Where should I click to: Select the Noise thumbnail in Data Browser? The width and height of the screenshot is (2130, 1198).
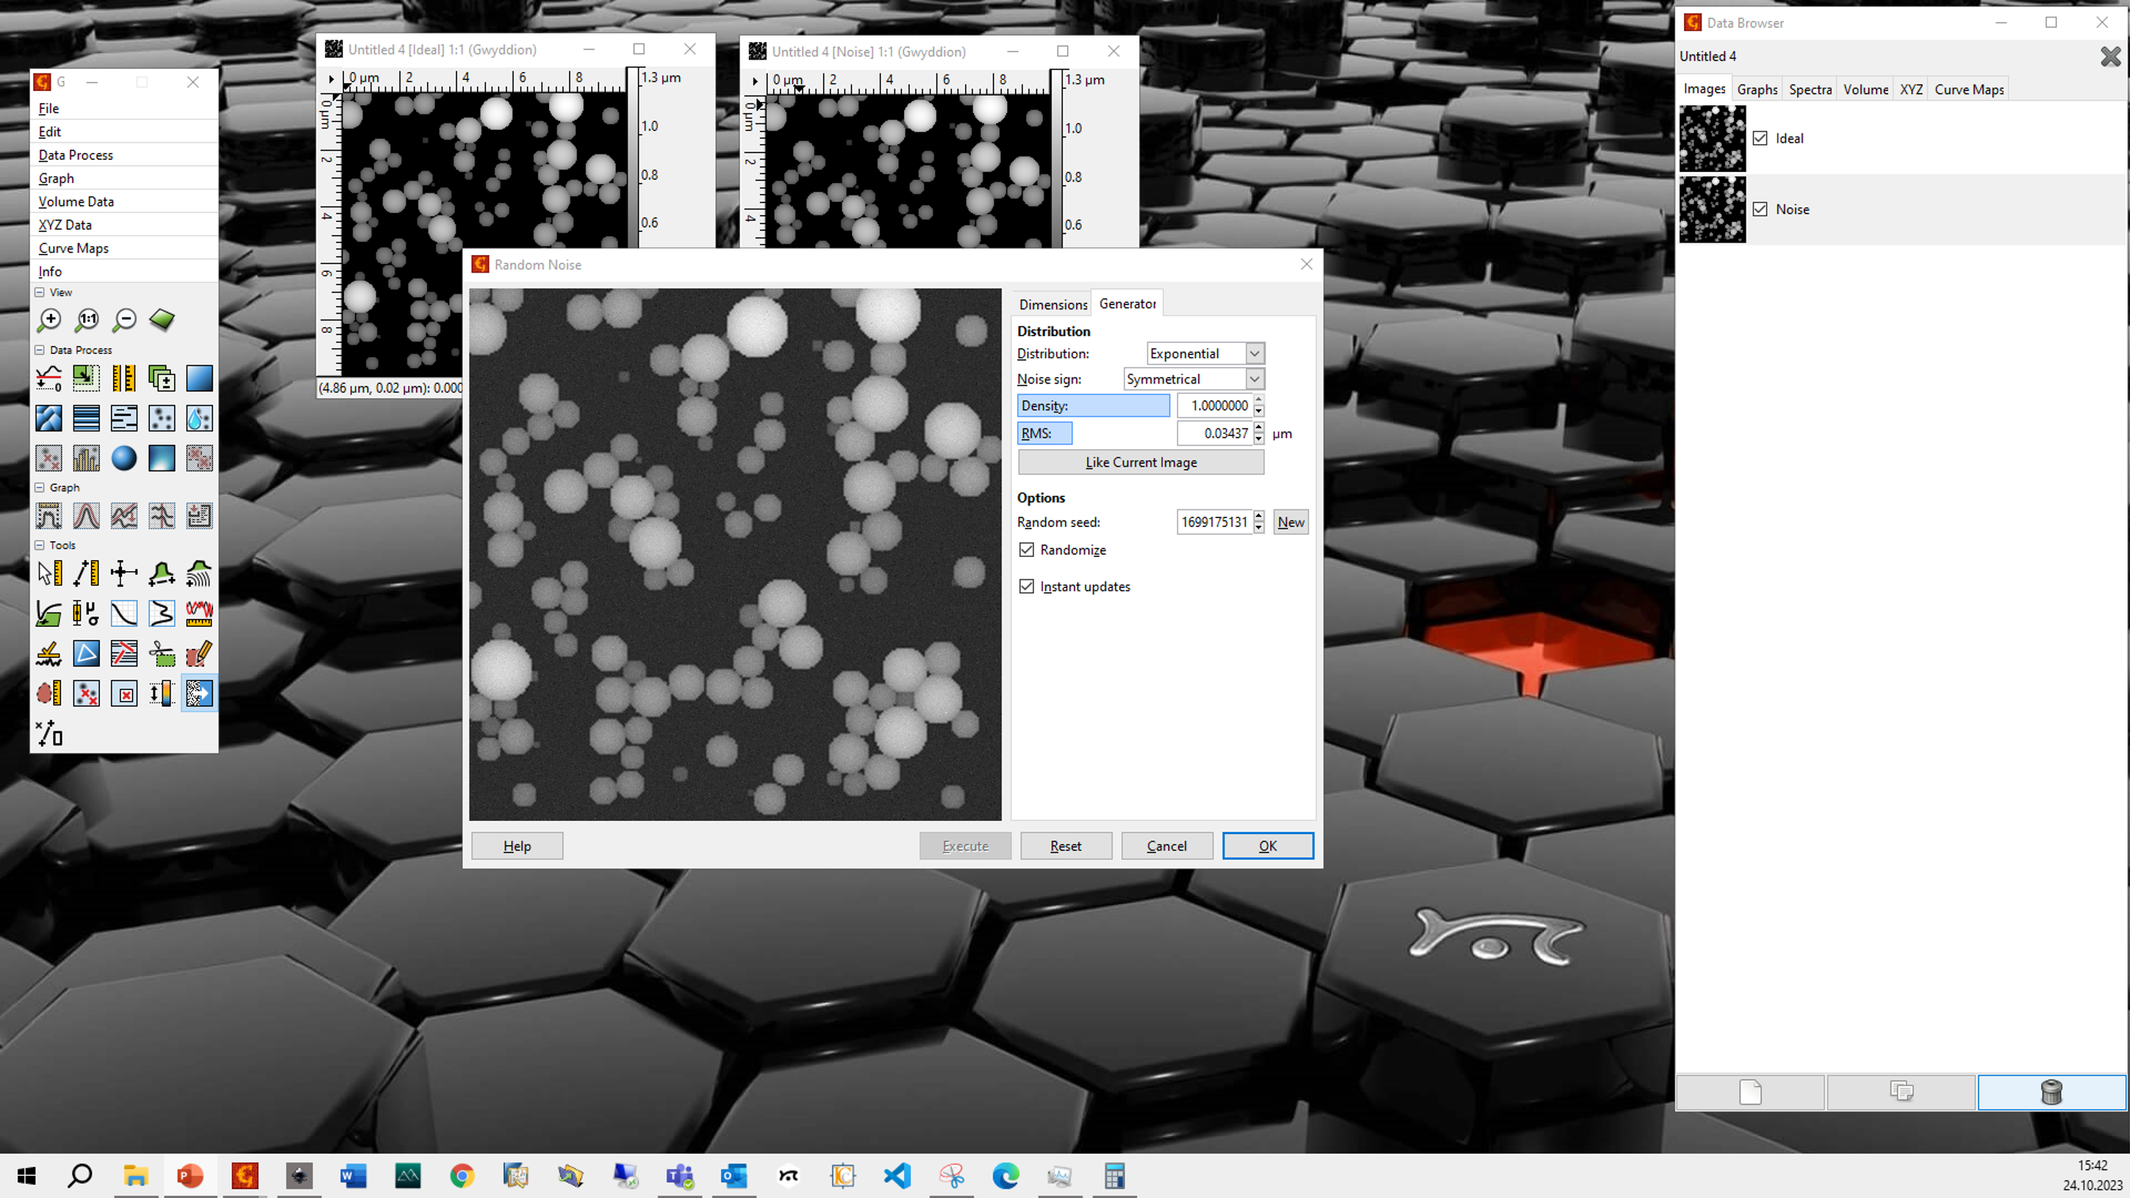click(1712, 209)
